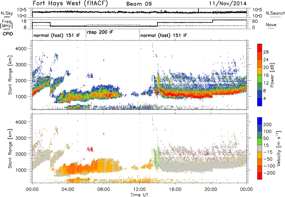The width and height of the screenshot is (285, 197).
Task: Click the red bottom of the velocity colorbar
Action: (260, 176)
